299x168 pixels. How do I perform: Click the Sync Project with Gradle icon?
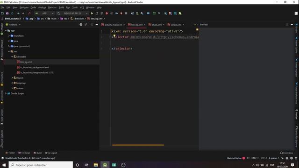pos(132,14)
